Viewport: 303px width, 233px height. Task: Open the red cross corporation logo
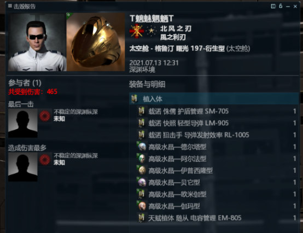(137, 31)
